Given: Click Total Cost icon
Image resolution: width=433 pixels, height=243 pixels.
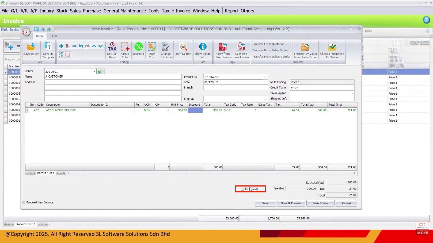Looking at the screenshot, I should (152, 51).
